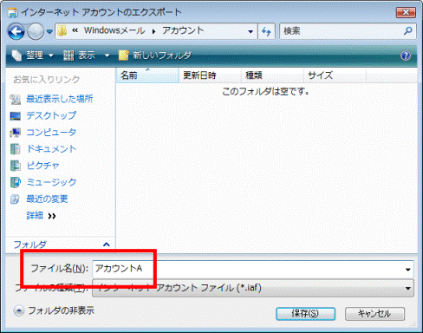Click the 最近の変更 search icon
The height and width of the screenshot is (333, 423).
click(15, 199)
